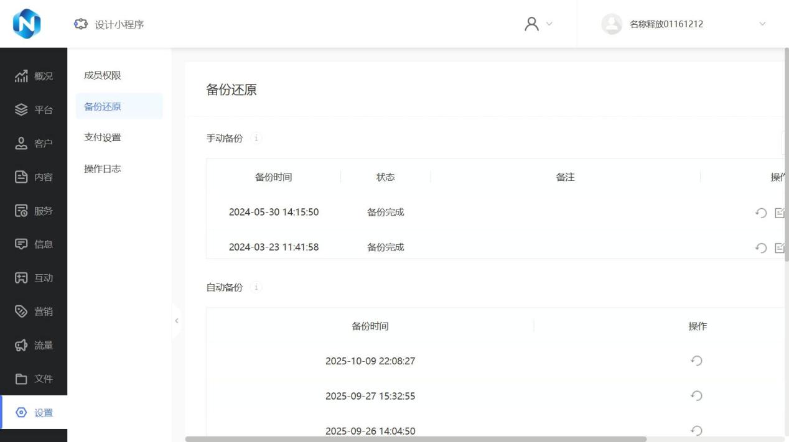The width and height of the screenshot is (789, 442).
Task: Open the user profile dropdown
Action: click(x=538, y=24)
